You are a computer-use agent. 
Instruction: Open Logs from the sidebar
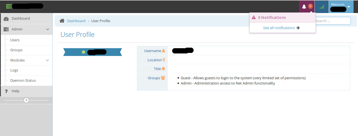(14, 70)
